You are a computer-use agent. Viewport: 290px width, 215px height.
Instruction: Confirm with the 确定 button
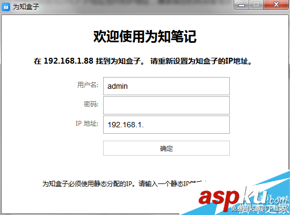pyautogui.click(x=166, y=148)
